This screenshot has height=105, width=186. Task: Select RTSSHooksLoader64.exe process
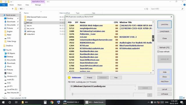click(110, 48)
